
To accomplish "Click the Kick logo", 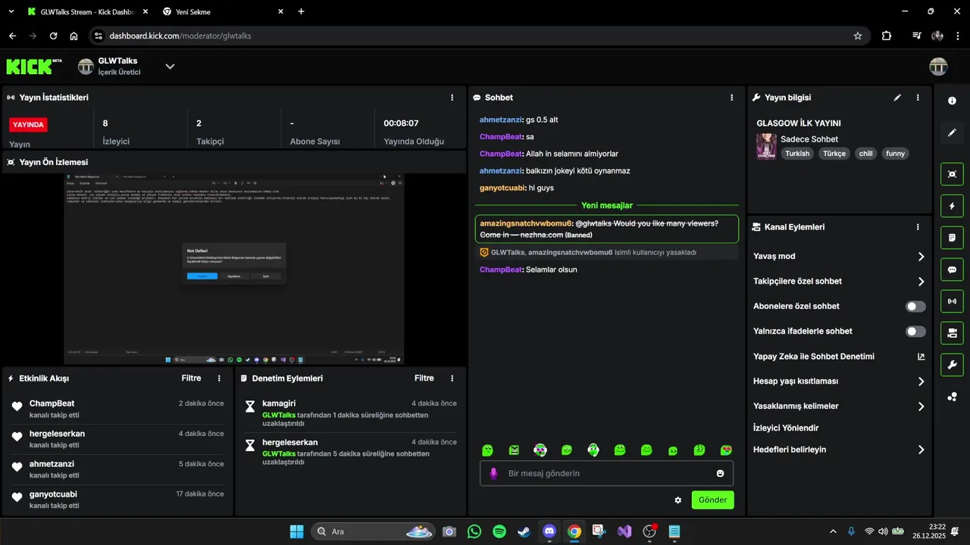I will click(x=34, y=67).
